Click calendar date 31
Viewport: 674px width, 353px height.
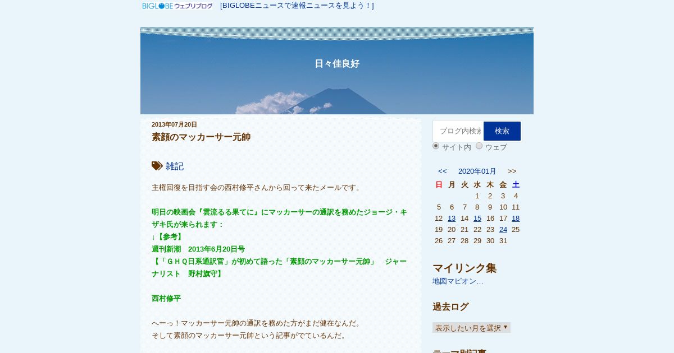coord(503,240)
